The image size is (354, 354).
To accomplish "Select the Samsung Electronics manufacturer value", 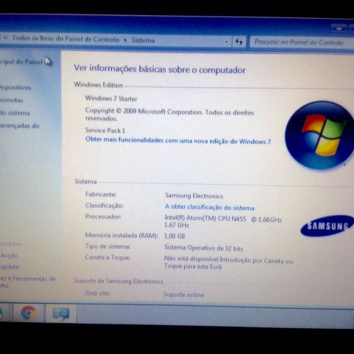I will 194,196.
